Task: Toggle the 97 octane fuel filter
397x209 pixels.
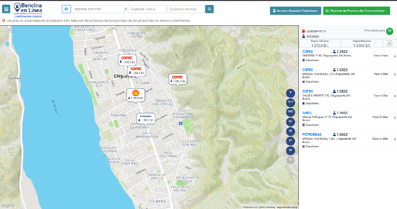Action: (290, 141)
